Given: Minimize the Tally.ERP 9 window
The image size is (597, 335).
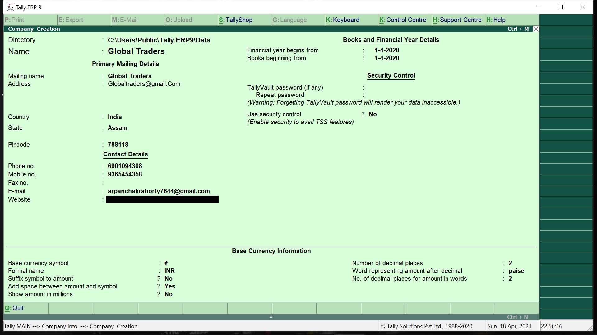Looking at the screenshot, I should 539,7.
